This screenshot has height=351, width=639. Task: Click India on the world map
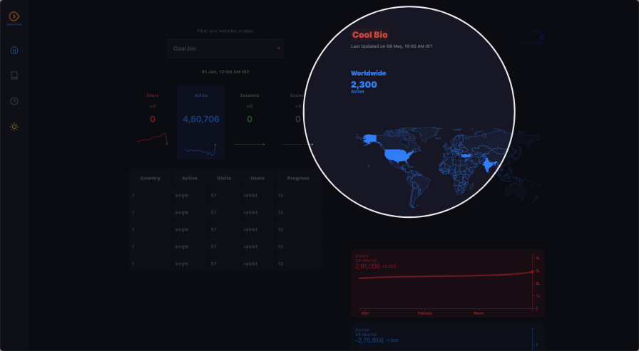(489, 165)
